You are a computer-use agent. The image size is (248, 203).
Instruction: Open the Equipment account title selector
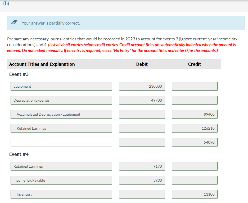pos(61,86)
